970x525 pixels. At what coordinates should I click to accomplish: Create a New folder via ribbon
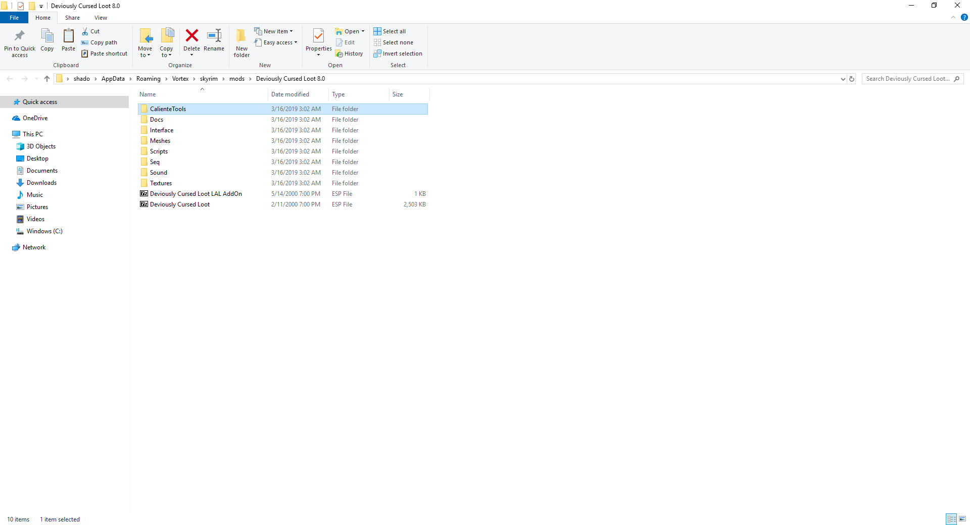(x=241, y=43)
